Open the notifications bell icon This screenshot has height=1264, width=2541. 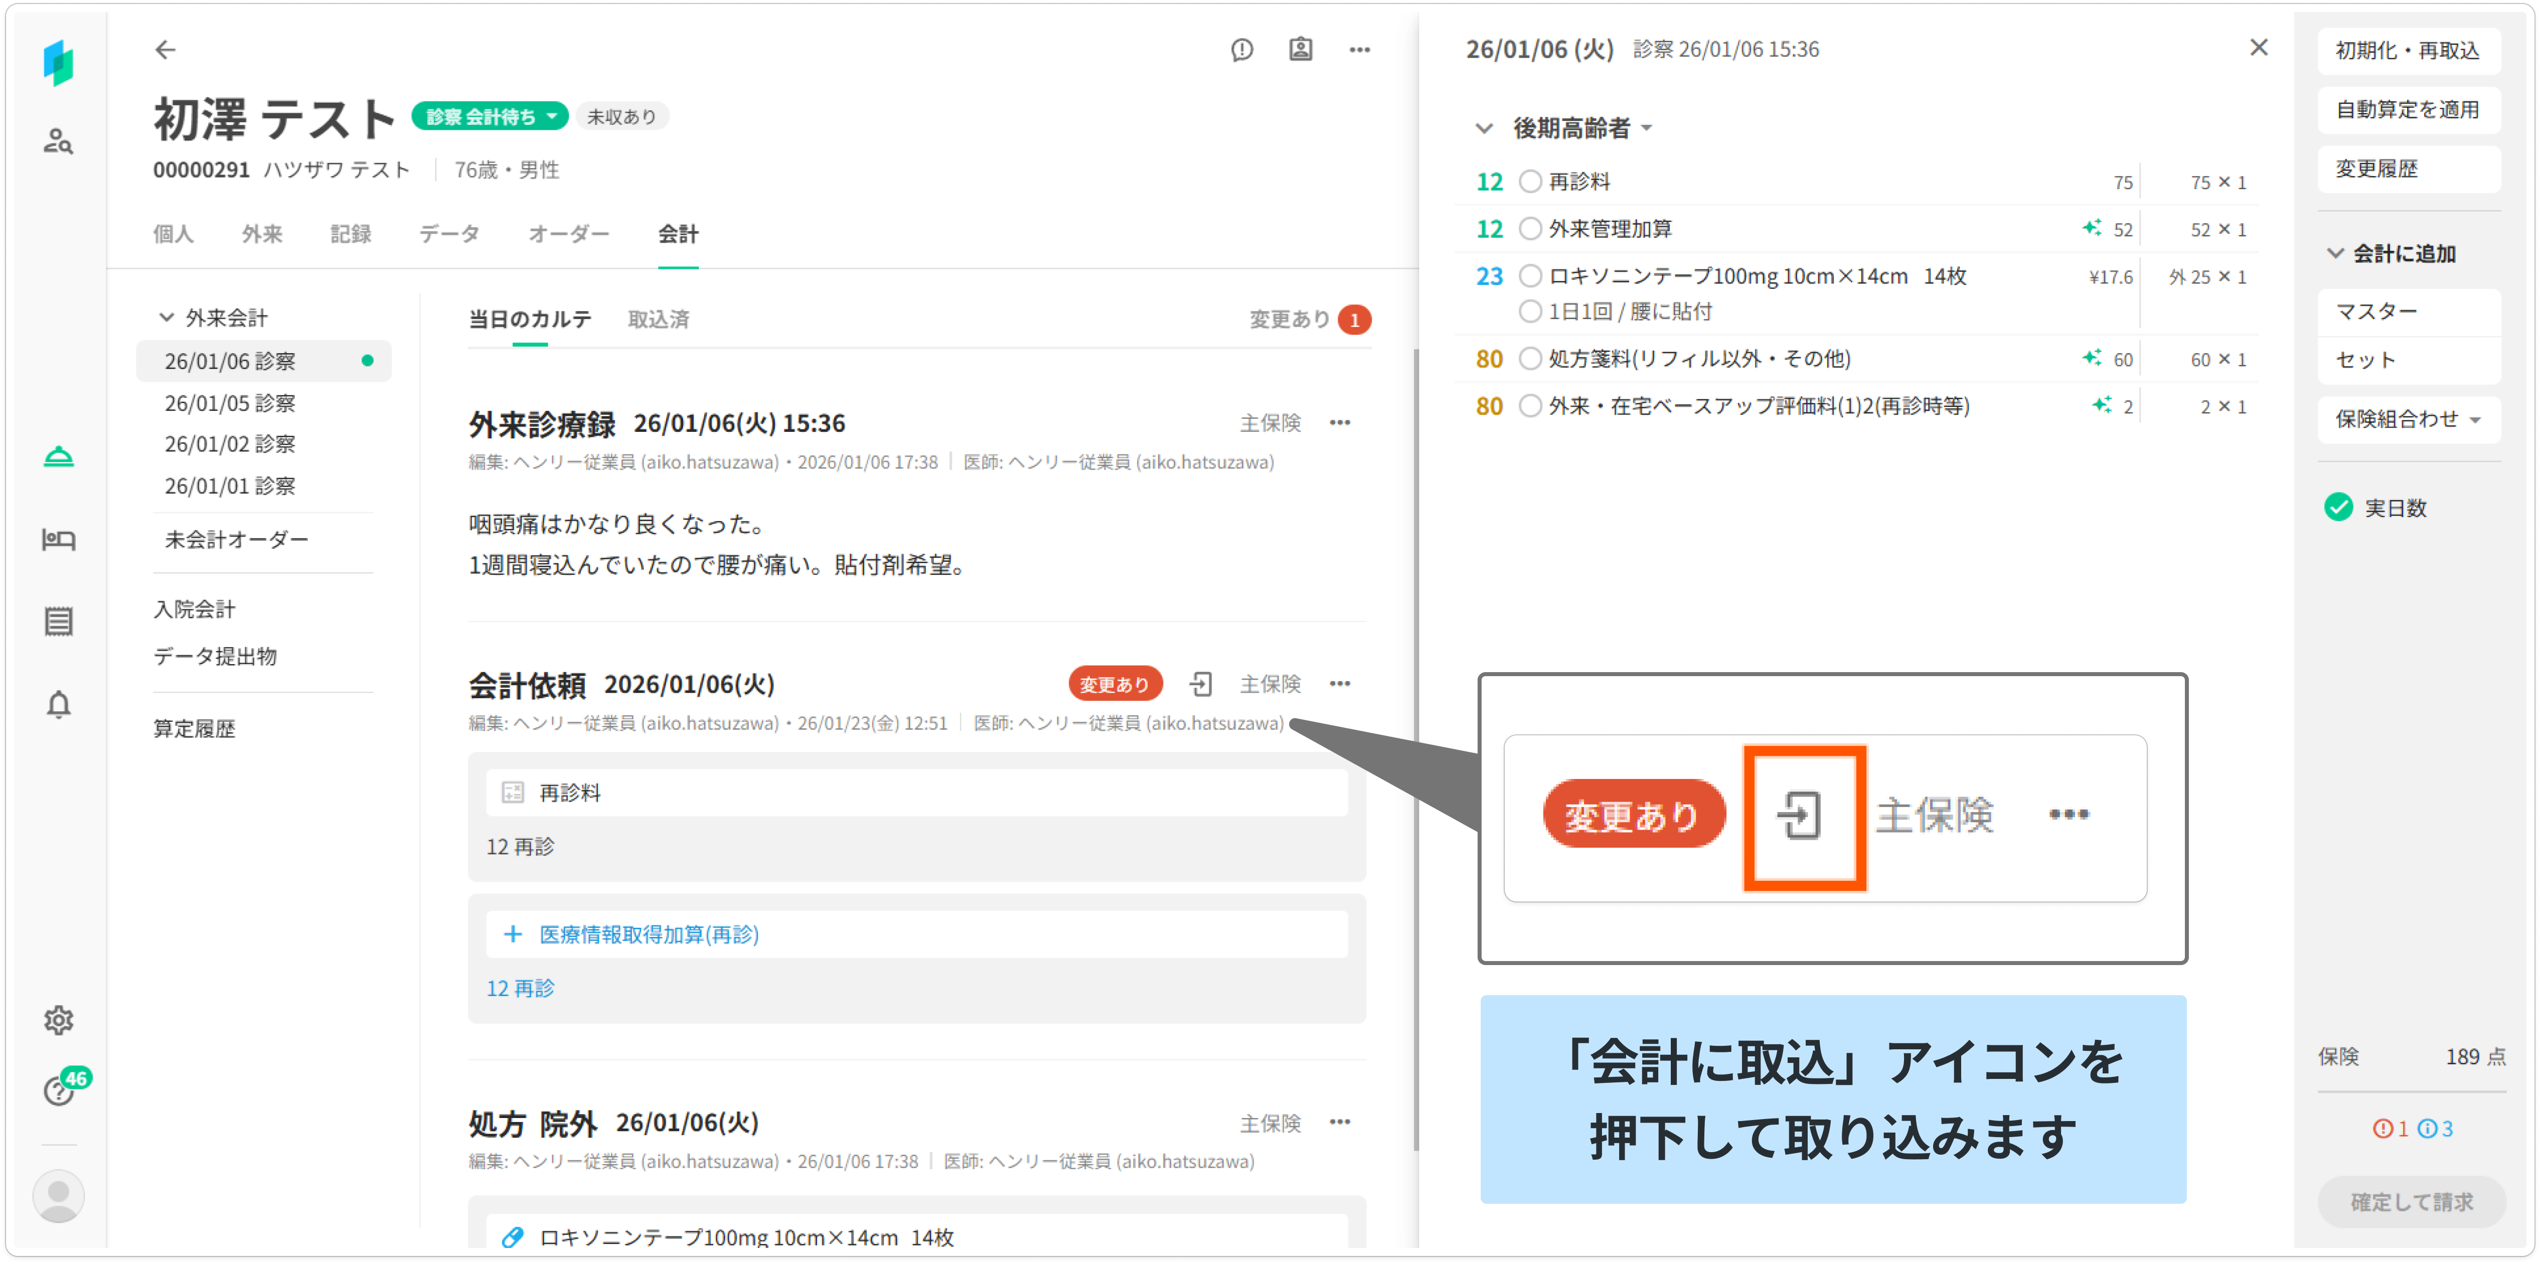(x=58, y=705)
